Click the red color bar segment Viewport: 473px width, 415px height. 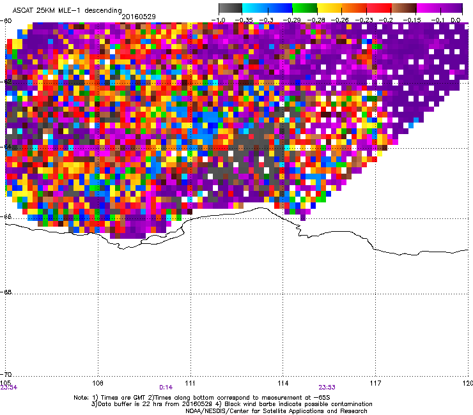tap(379, 8)
